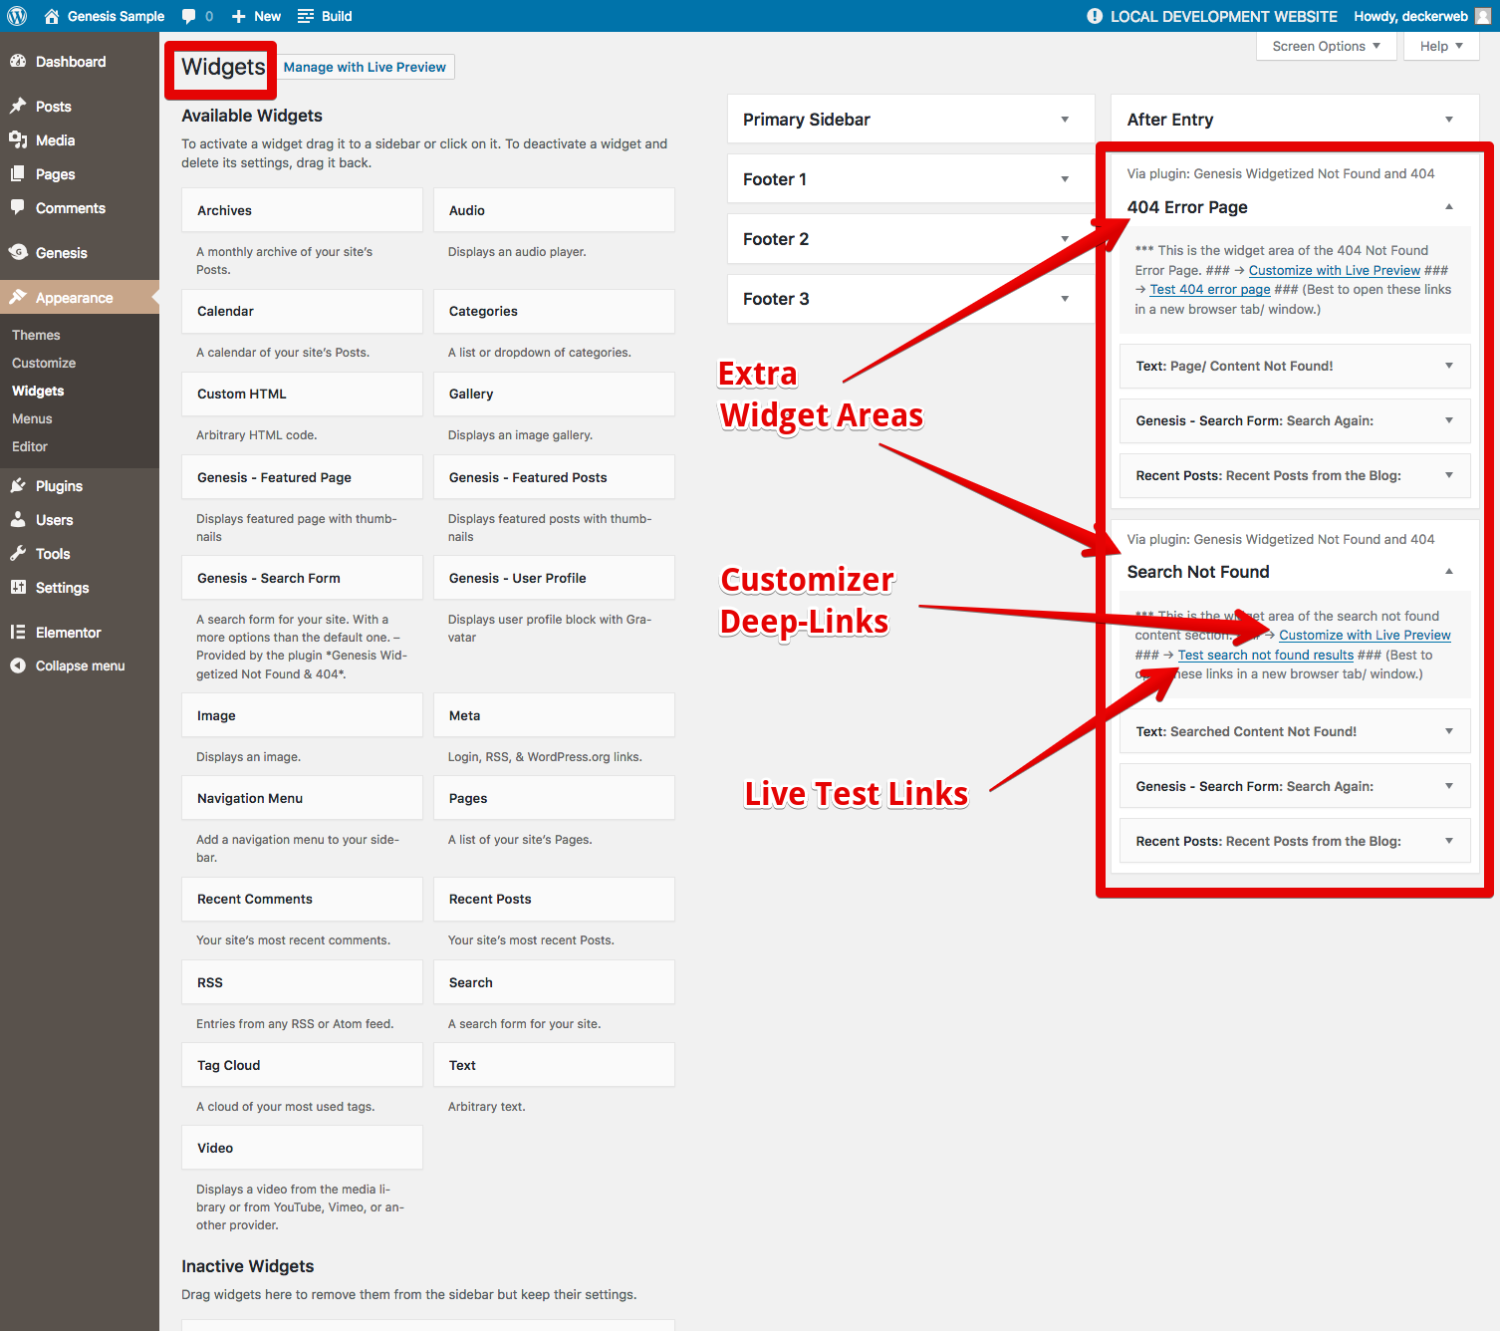Click the deckerweb user avatar
This screenshot has width=1500, height=1331.
click(x=1483, y=16)
